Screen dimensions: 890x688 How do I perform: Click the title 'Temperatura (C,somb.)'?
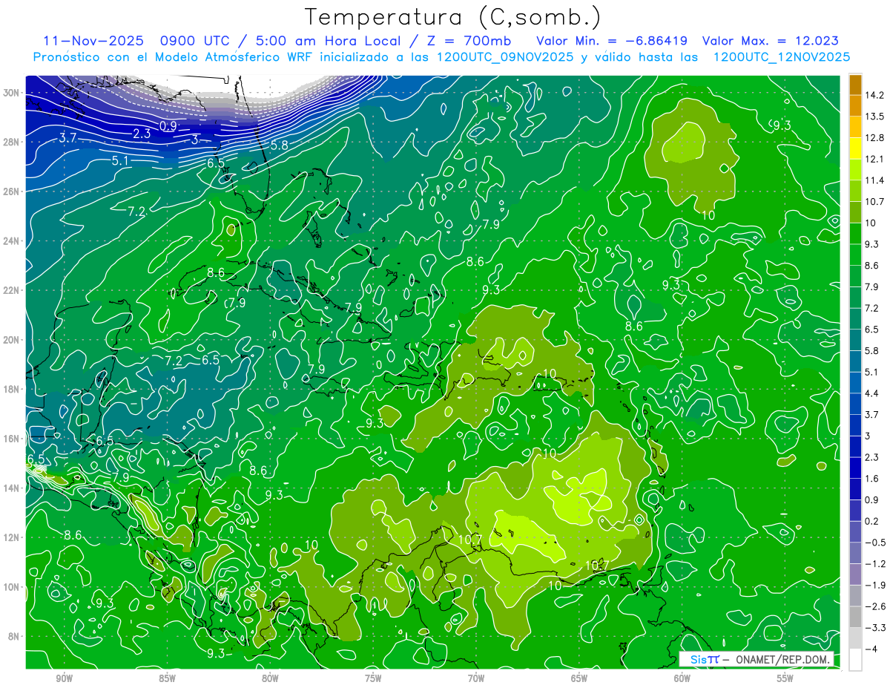tap(453, 16)
